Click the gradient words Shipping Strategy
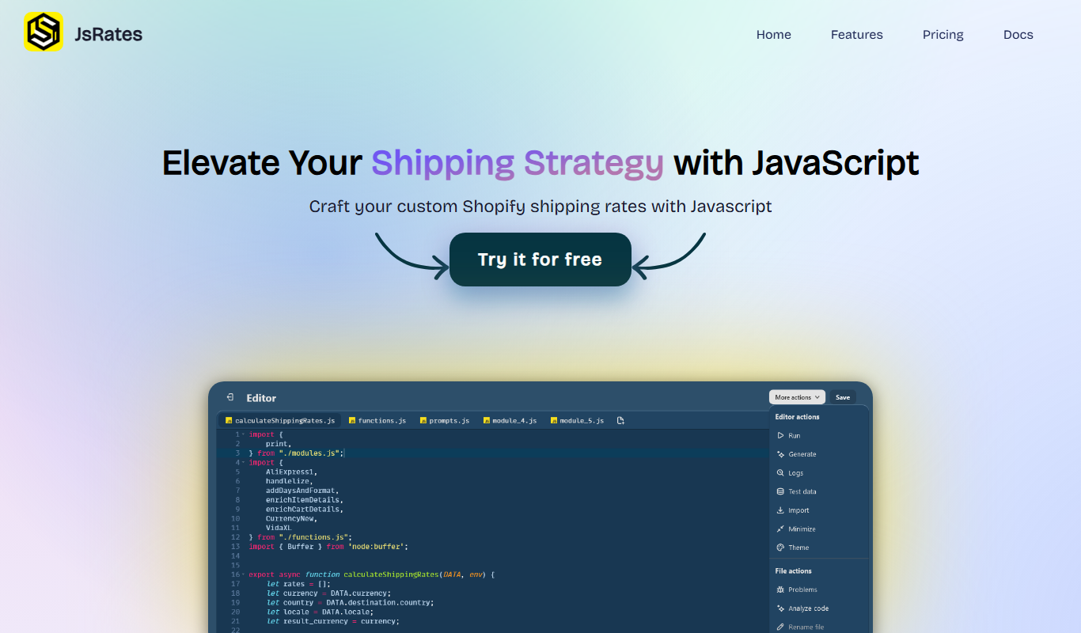Image resolution: width=1081 pixels, height=633 pixels. coord(518,163)
